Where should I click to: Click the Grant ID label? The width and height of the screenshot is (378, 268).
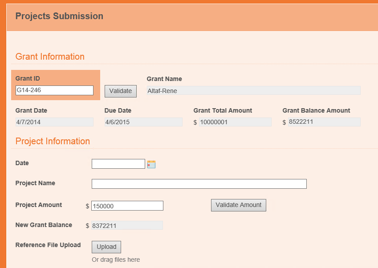coord(28,78)
